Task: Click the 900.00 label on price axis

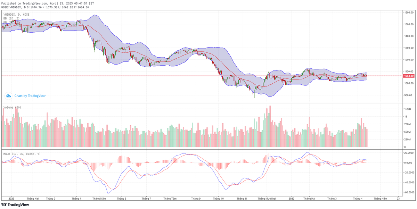Action: [408, 95]
